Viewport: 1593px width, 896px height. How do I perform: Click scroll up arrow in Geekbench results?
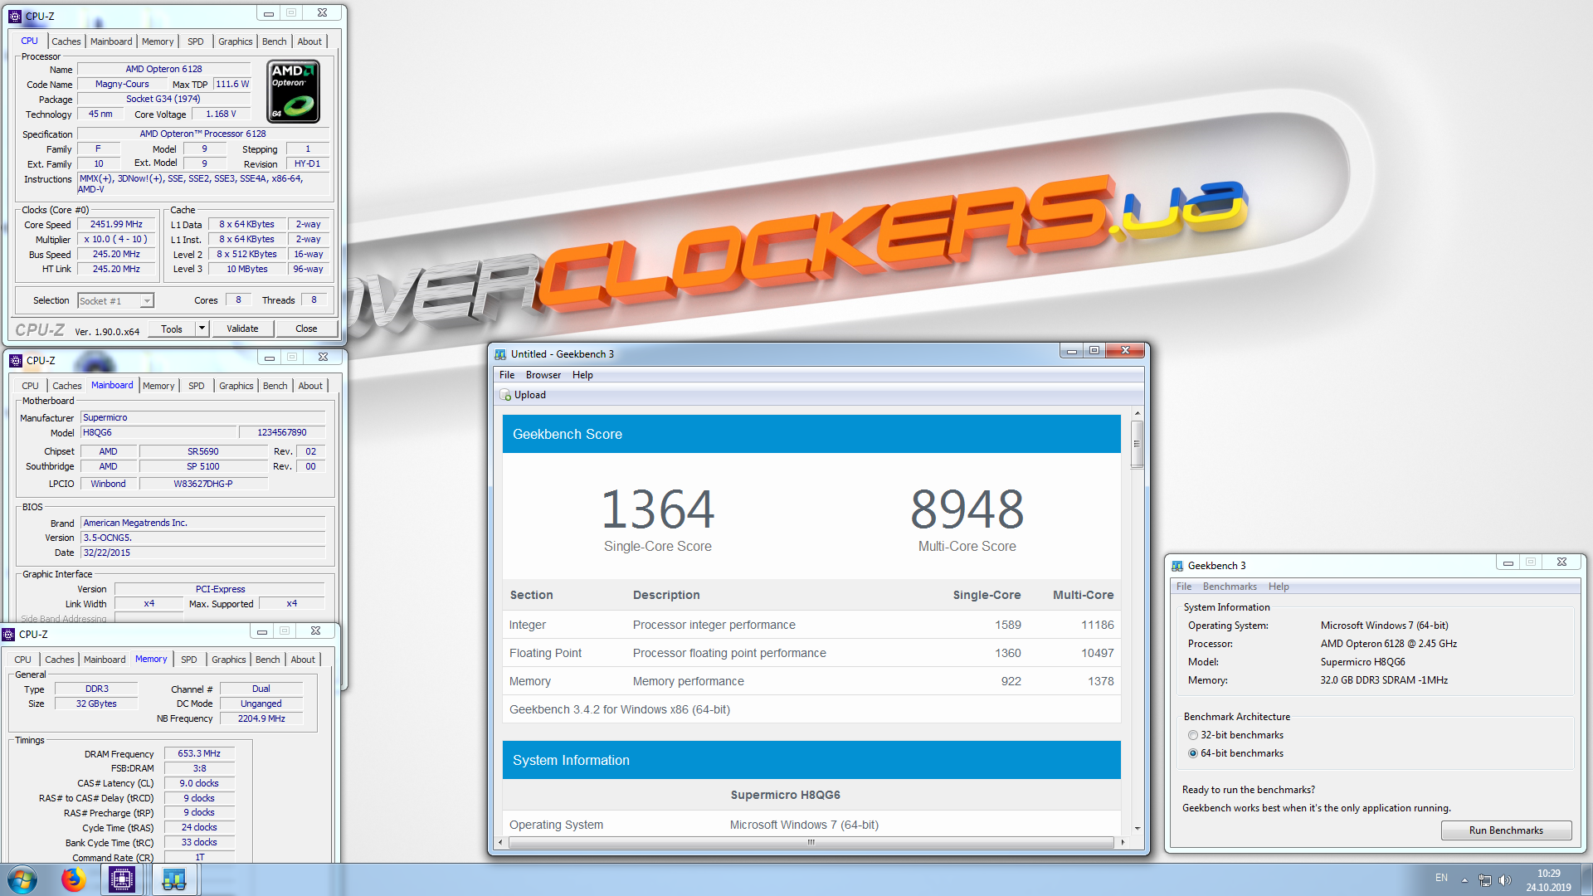point(1137,413)
